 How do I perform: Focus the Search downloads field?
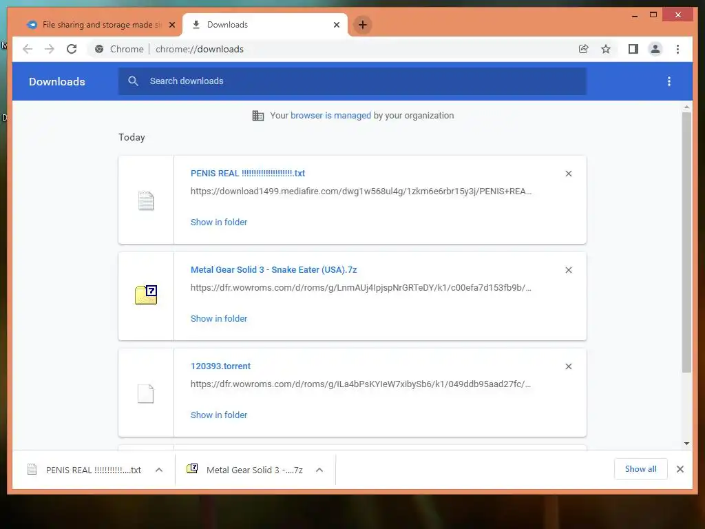(352, 81)
